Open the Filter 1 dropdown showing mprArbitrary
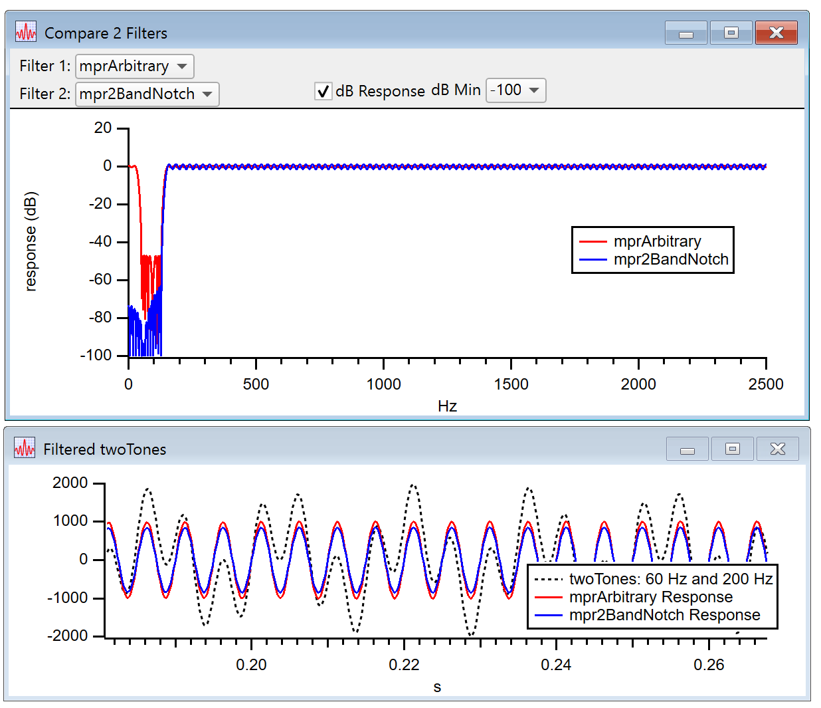821x708 pixels. click(x=133, y=66)
